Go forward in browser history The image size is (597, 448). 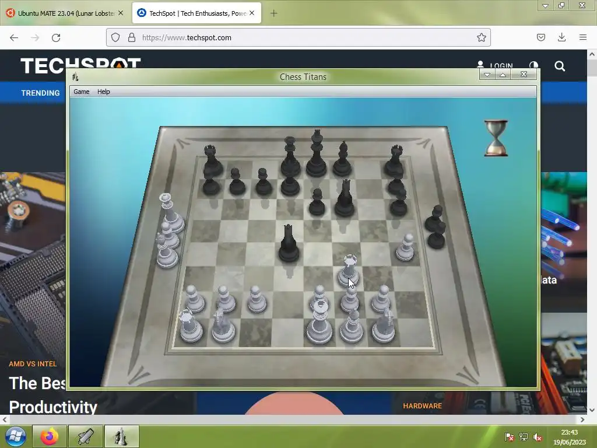point(35,38)
